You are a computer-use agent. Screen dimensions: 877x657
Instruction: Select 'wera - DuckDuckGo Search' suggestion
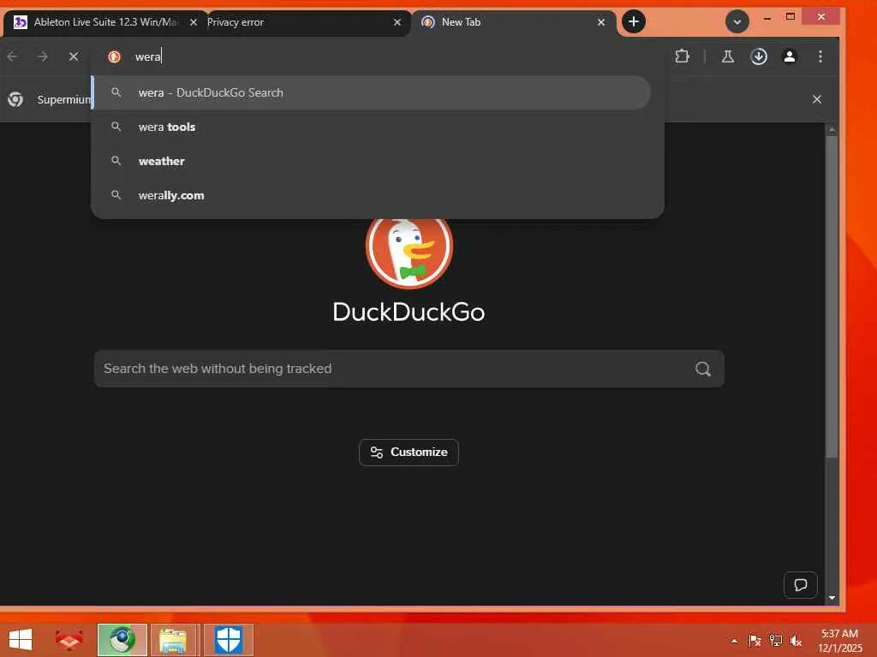pyautogui.click(x=372, y=92)
